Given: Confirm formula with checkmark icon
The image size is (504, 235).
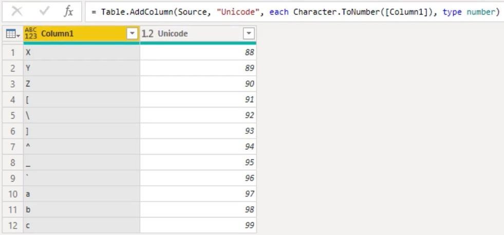Looking at the screenshot, I should coord(44,12).
